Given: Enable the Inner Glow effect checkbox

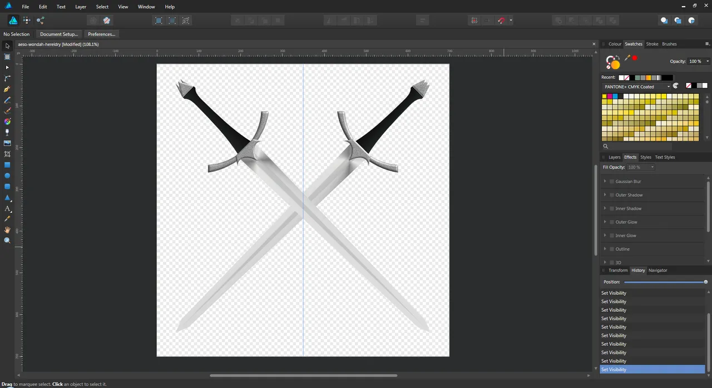Looking at the screenshot, I should point(612,235).
